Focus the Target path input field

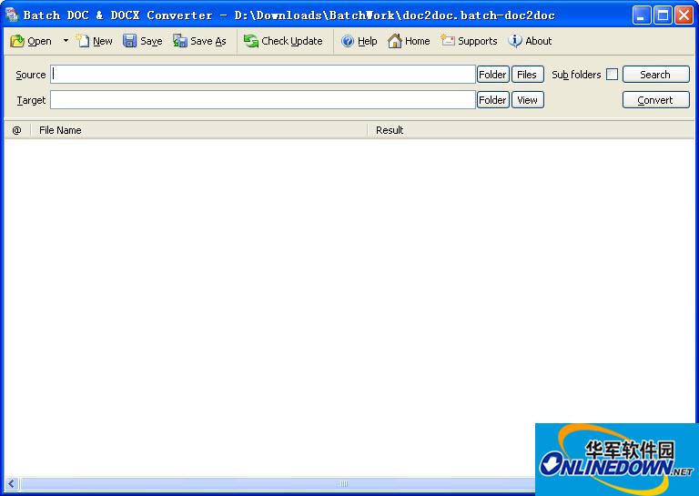click(263, 100)
